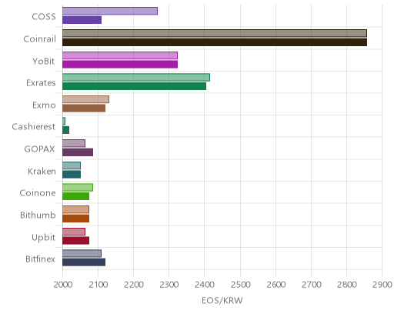Screen dimensions: 394x314
Task: Click the Bitfinex axis label
Action: tap(40, 259)
